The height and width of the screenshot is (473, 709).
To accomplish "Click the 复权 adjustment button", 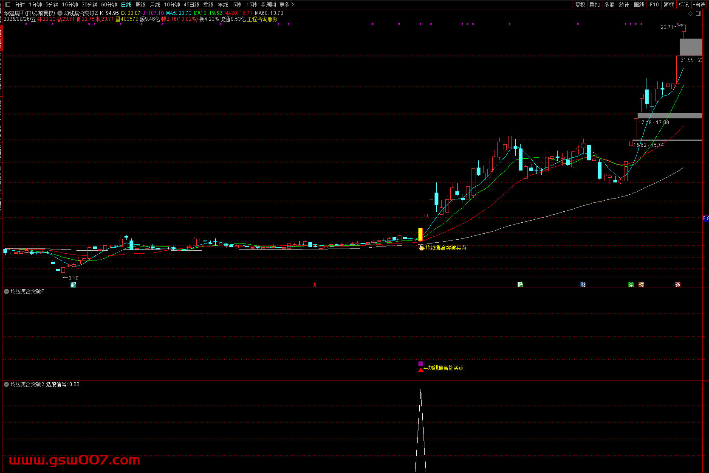I will pos(580,5).
